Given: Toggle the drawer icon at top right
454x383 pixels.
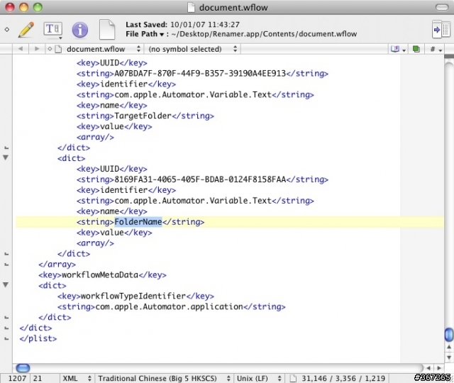Looking at the screenshot, I should 441,29.
